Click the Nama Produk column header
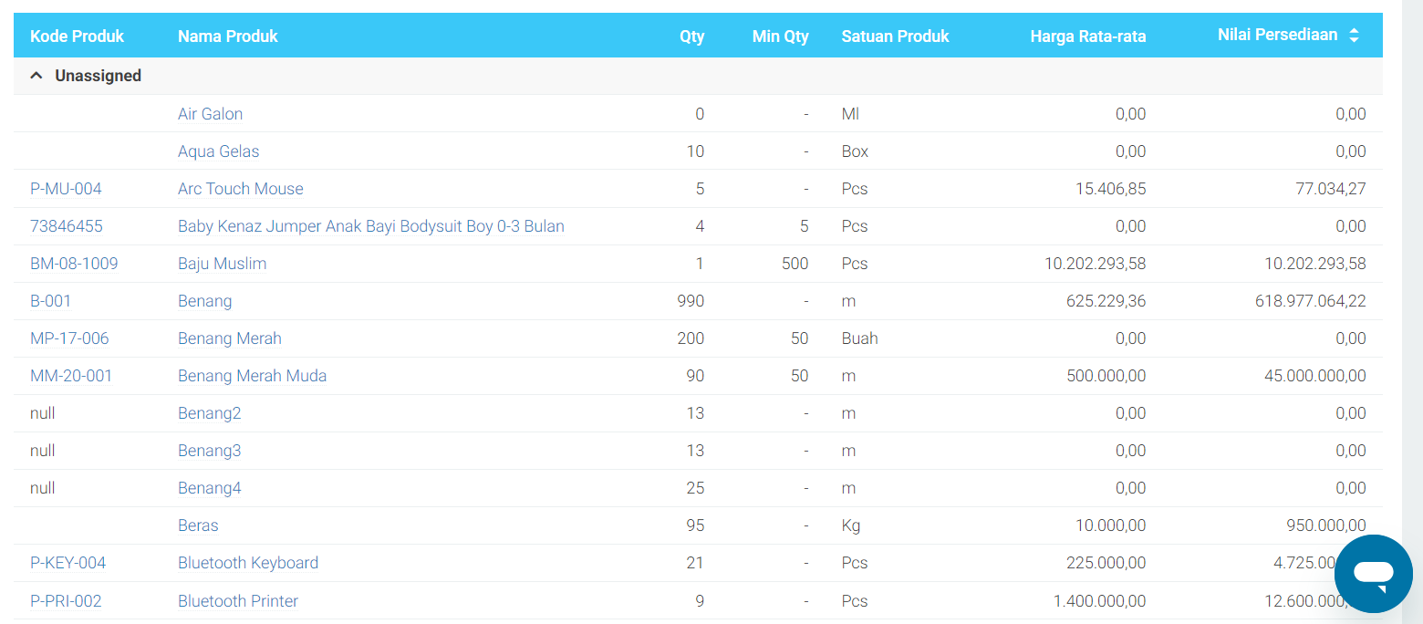Image resolution: width=1423 pixels, height=624 pixels. 228,36
